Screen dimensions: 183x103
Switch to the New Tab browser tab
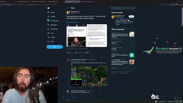pos(8,2)
